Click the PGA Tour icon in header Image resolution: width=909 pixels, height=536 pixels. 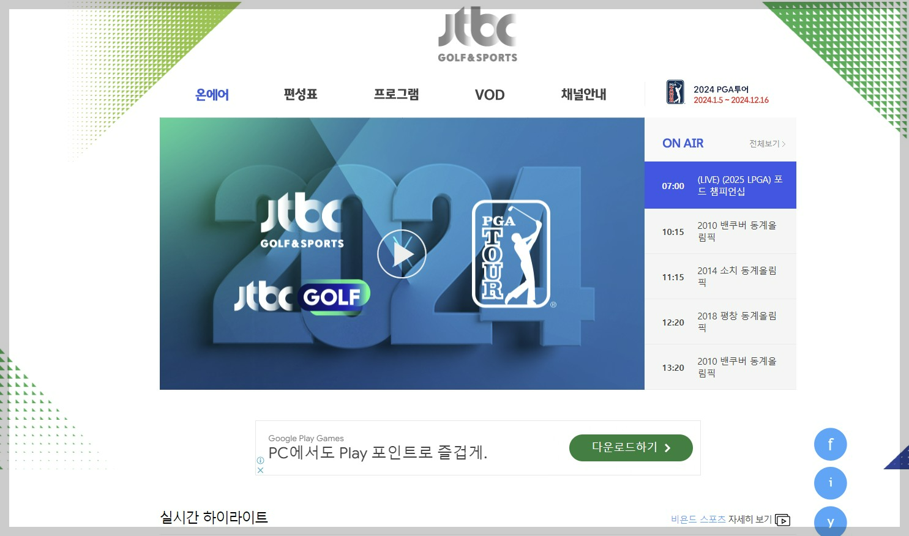pyautogui.click(x=675, y=92)
